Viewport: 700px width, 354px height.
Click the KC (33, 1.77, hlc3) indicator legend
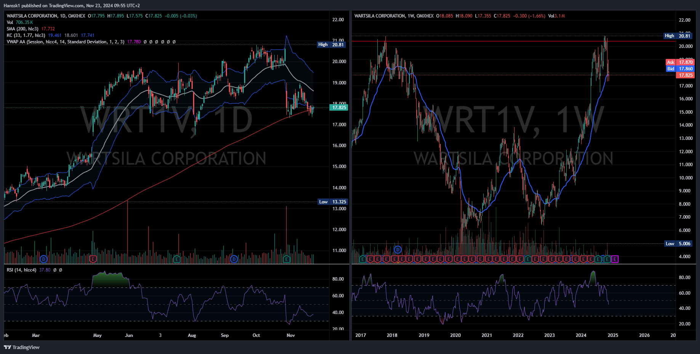pyautogui.click(x=51, y=35)
